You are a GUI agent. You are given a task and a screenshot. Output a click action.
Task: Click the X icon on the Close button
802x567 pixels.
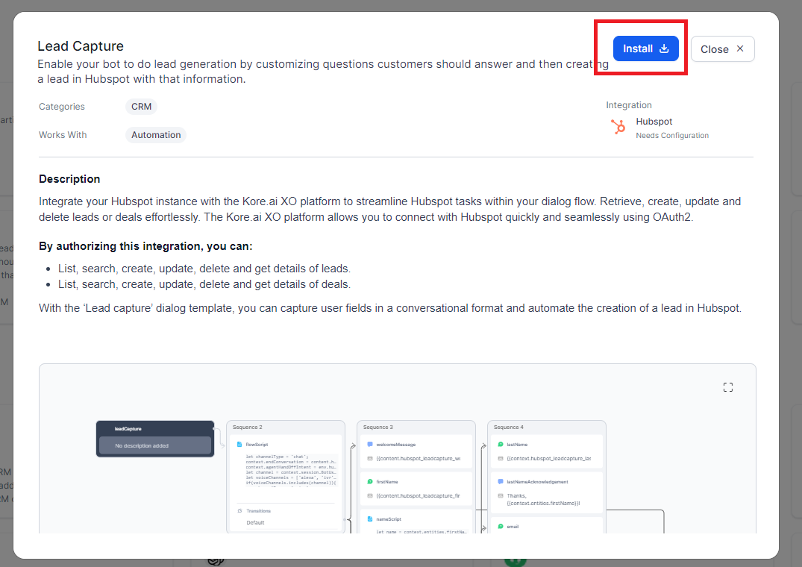(x=739, y=48)
